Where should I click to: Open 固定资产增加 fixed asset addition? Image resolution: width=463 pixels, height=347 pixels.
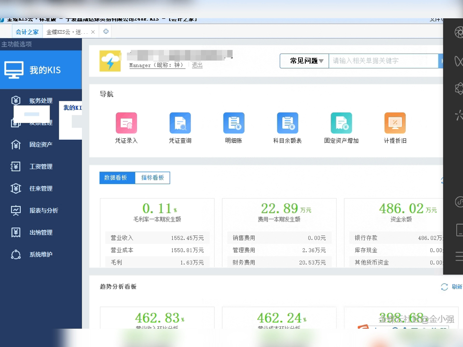(341, 123)
